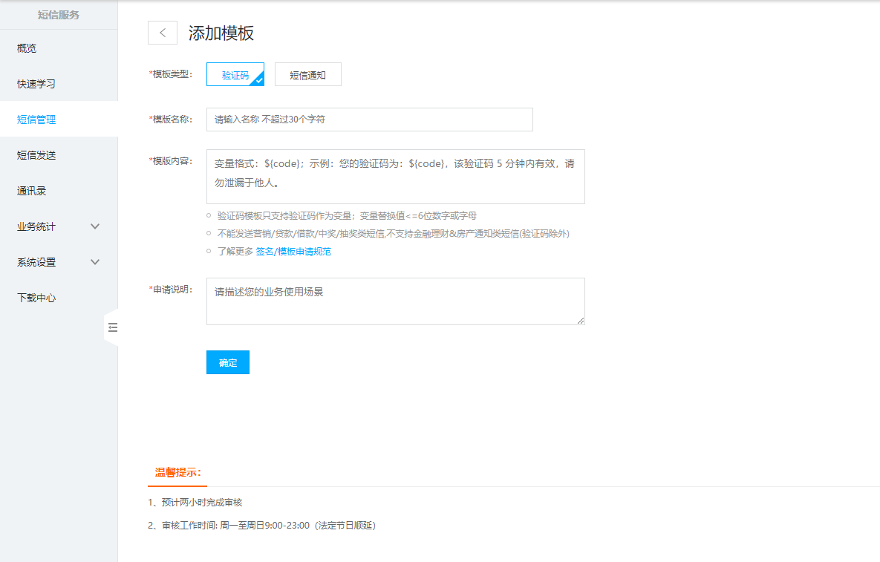Click the 模版名称 name input field
The image size is (880, 562).
coord(369,120)
